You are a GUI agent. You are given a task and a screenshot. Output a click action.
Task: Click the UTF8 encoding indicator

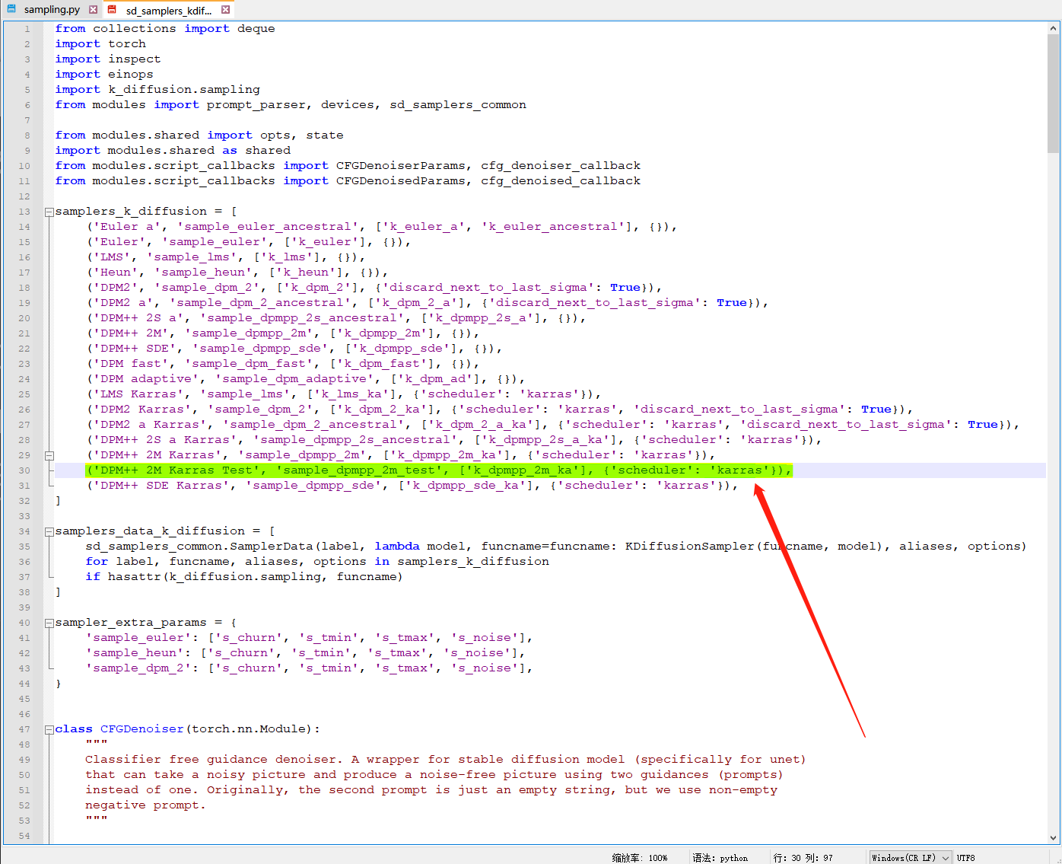[x=965, y=857]
